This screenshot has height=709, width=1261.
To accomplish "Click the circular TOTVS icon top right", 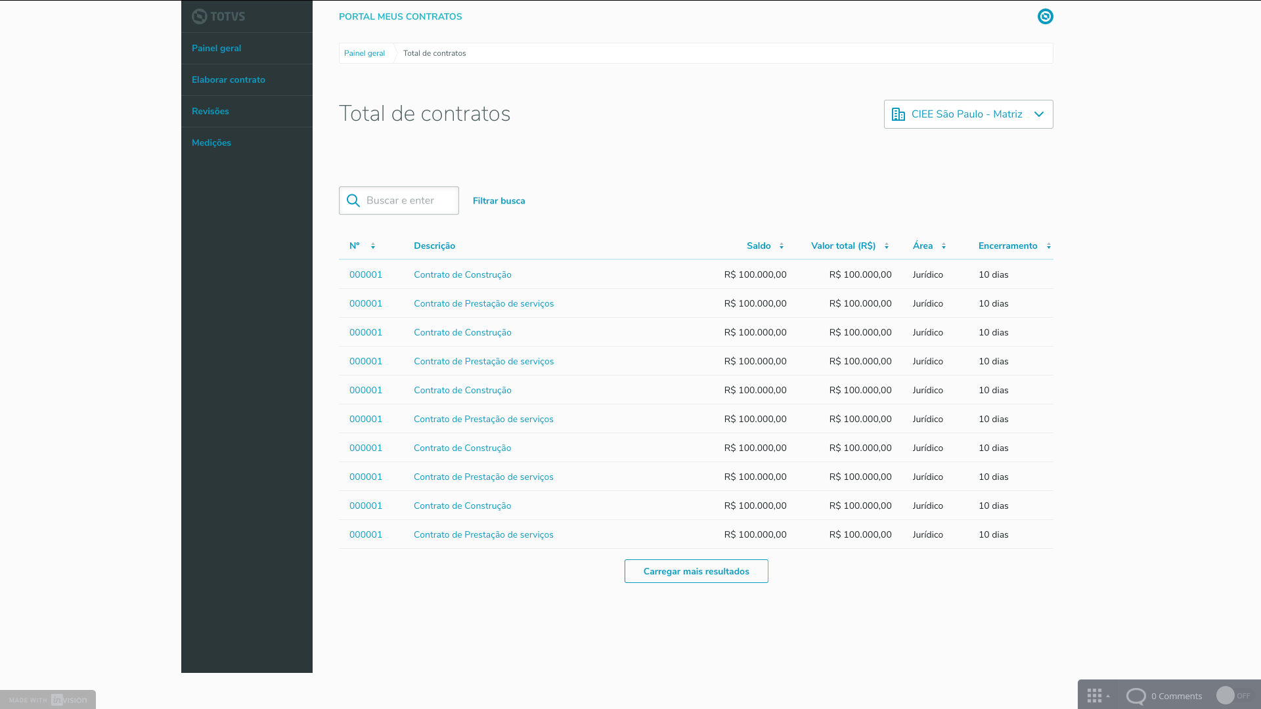I will [x=1045, y=16].
